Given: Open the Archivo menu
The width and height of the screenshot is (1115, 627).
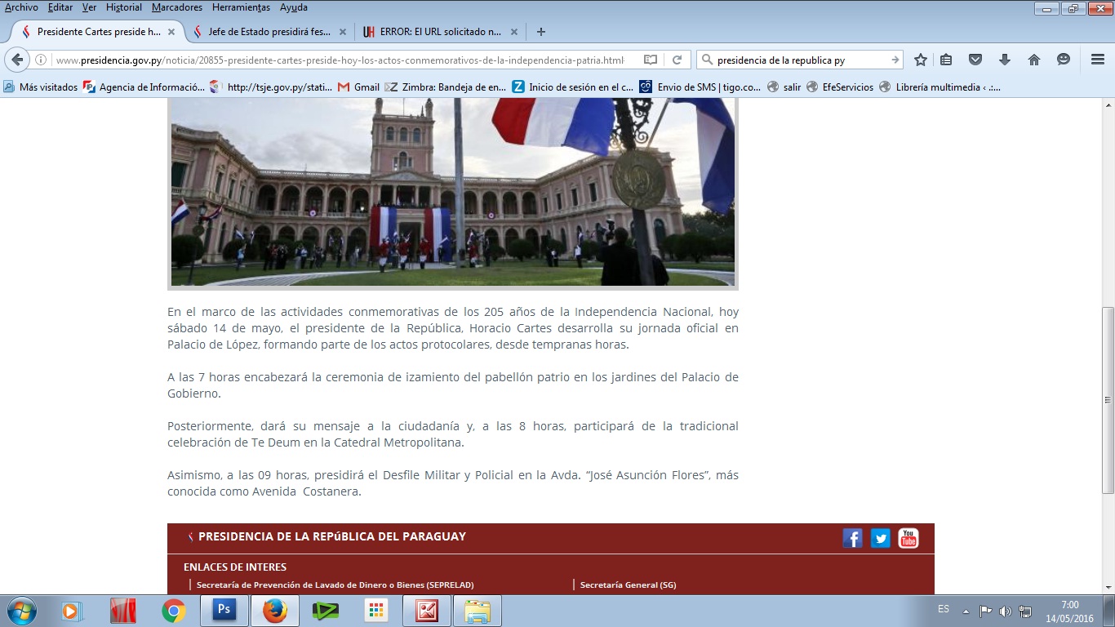Looking at the screenshot, I should pos(21,7).
